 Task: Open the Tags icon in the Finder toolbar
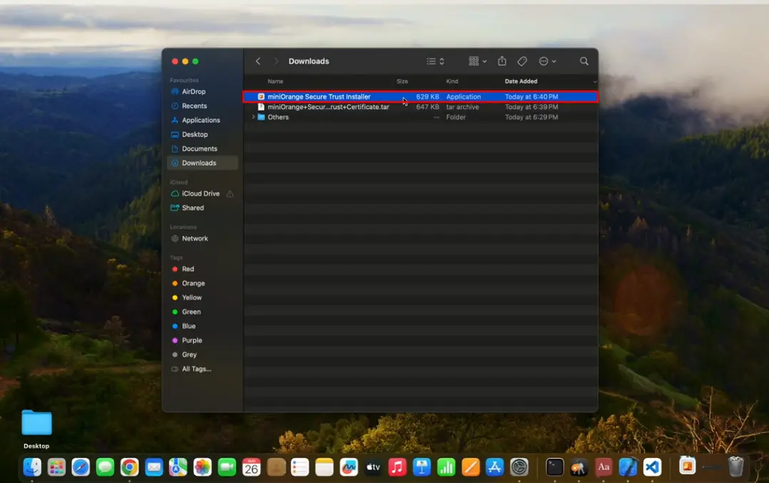pos(521,61)
